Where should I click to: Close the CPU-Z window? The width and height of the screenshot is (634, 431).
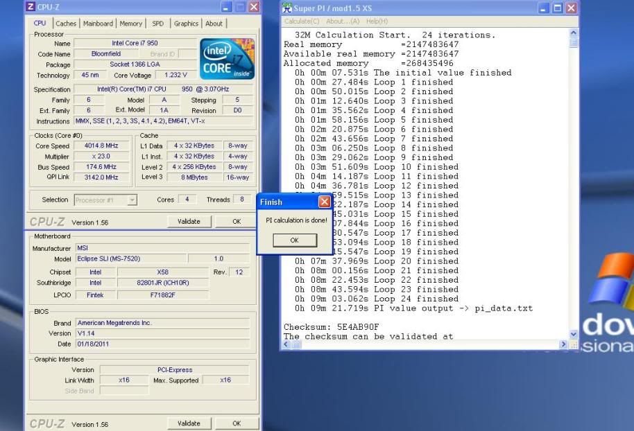click(253, 7)
